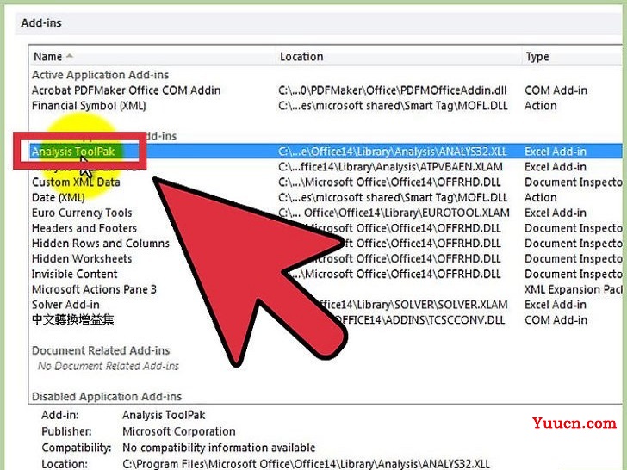The height and width of the screenshot is (470, 627).
Task: Select the highlighted Analysis ToolPak list row
Action: point(326,152)
